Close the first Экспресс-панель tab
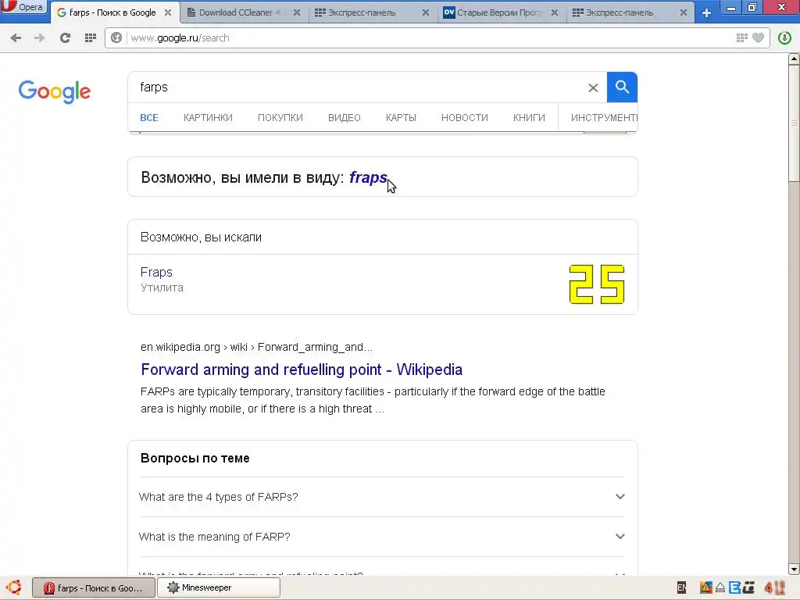This screenshot has width=800, height=600. pyautogui.click(x=426, y=12)
